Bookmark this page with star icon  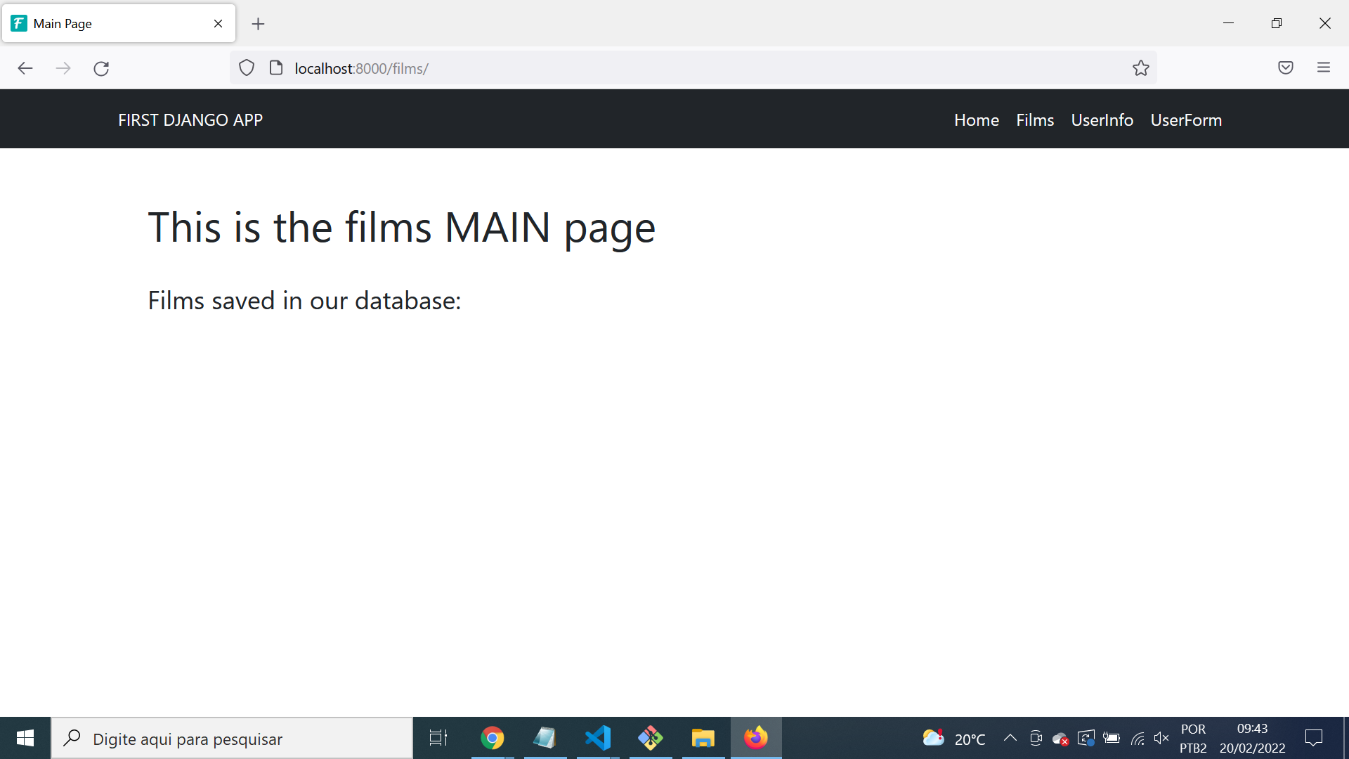point(1140,68)
